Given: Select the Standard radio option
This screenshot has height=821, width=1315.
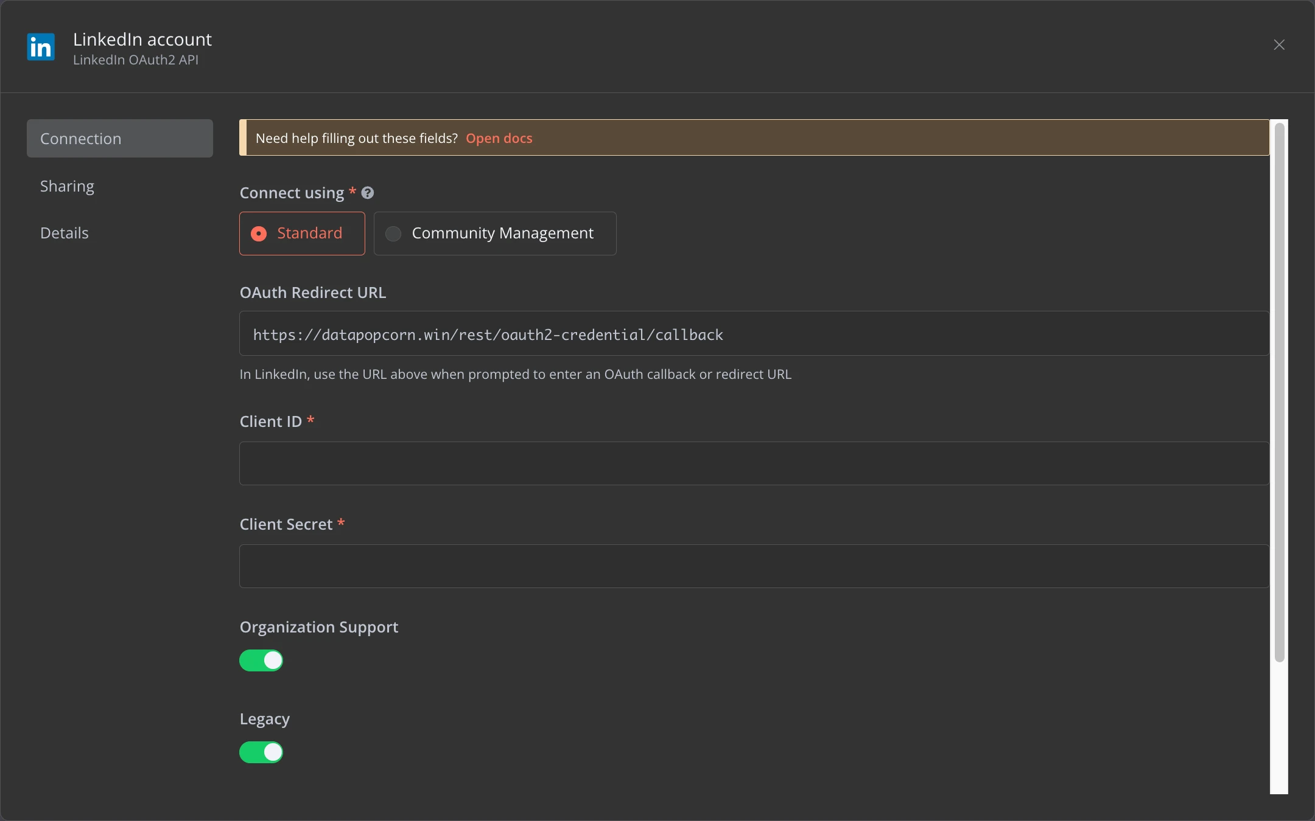Looking at the screenshot, I should coord(302,234).
